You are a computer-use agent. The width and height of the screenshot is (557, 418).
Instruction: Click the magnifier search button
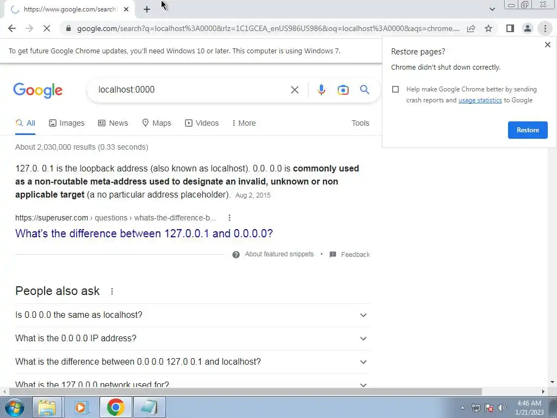[364, 90]
